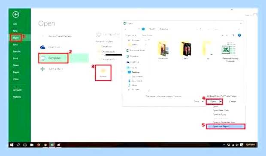Select Close in the green sidebar
The image size is (266, 156).
pyautogui.click(x=16, y=79)
